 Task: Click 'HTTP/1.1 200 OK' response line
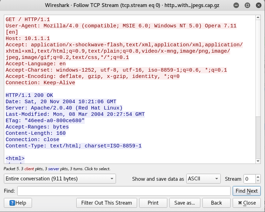tap(30, 95)
